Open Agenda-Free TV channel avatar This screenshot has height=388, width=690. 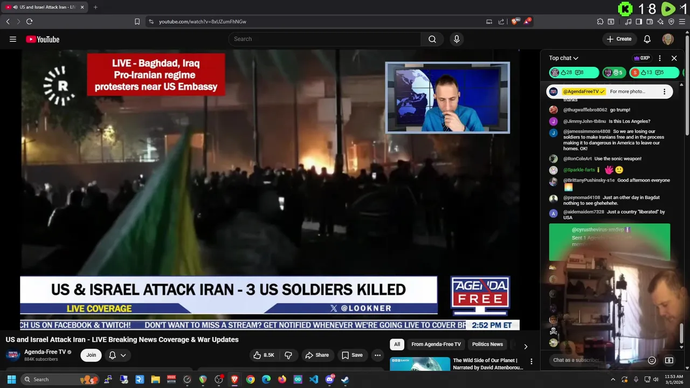tap(13, 355)
